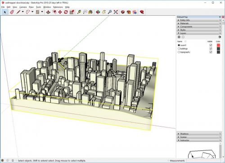Click the Visible column header
This screenshot has width=225, height=163.
point(210,41)
